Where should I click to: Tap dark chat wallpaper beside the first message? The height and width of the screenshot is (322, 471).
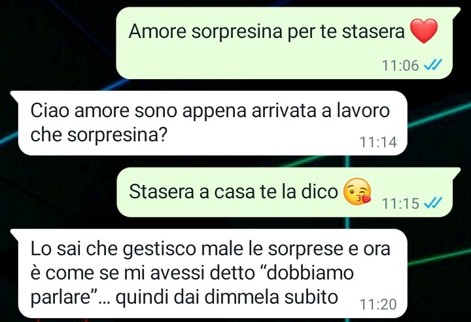point(57,42)
